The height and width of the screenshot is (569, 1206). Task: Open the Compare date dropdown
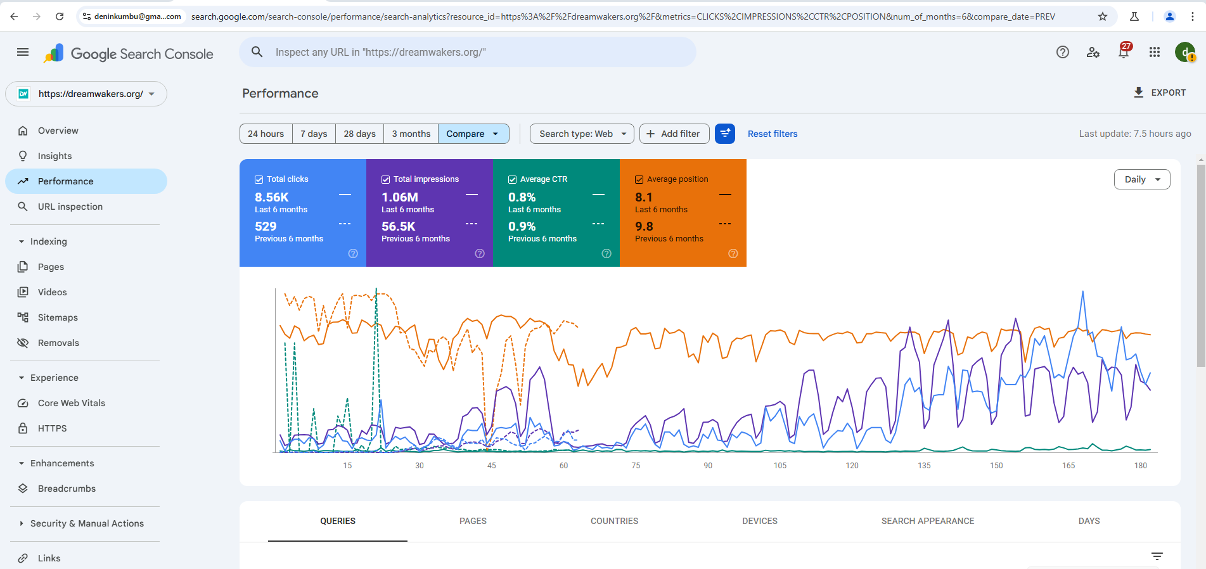tap(473, 134)
